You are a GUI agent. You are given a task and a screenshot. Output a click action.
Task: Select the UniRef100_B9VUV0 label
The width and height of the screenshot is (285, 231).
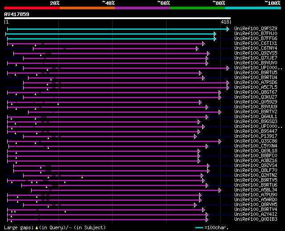pos(256,63)
